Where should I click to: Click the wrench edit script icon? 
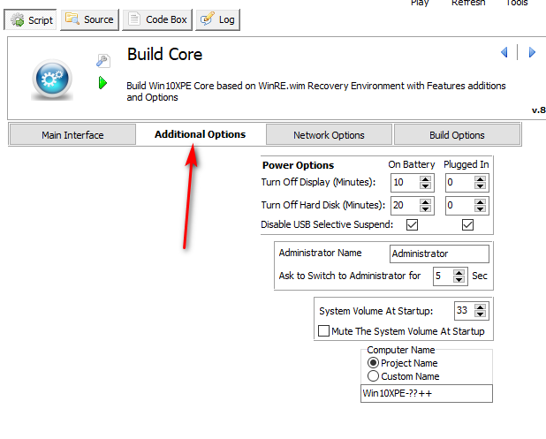tap(103, 61)
